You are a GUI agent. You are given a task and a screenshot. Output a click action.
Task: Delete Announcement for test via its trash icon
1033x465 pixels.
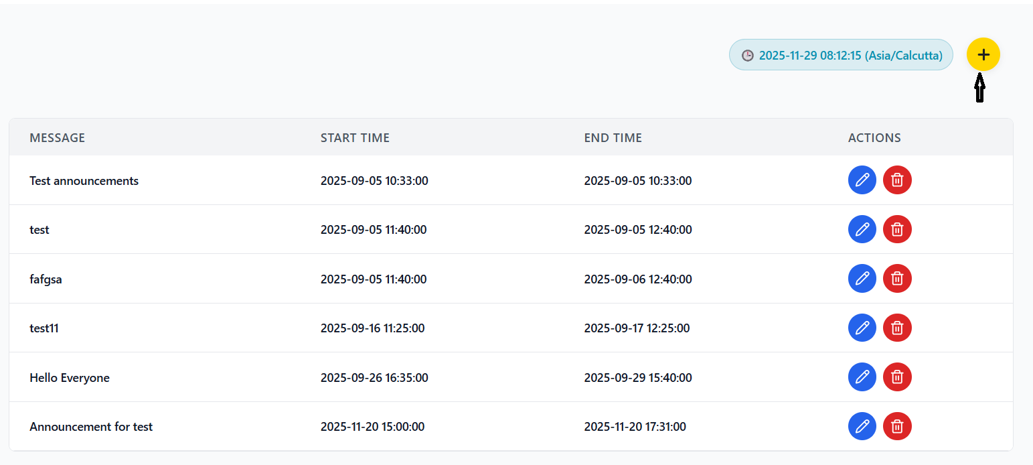tap(897, 426)
